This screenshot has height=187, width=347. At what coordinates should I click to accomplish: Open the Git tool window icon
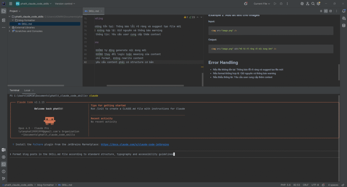click(4, 178)
